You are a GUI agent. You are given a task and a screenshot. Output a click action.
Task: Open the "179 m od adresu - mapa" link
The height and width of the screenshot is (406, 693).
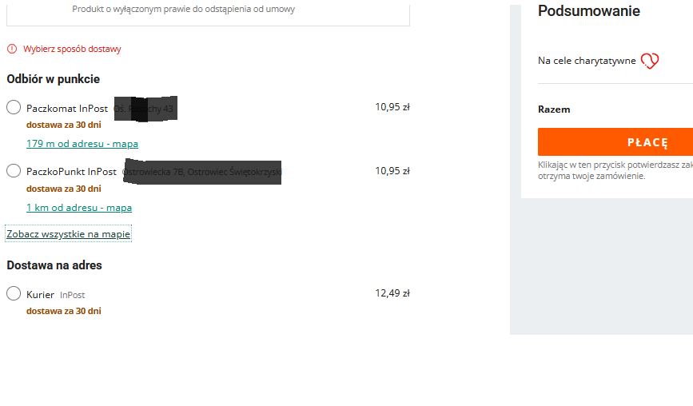point(82,144)
